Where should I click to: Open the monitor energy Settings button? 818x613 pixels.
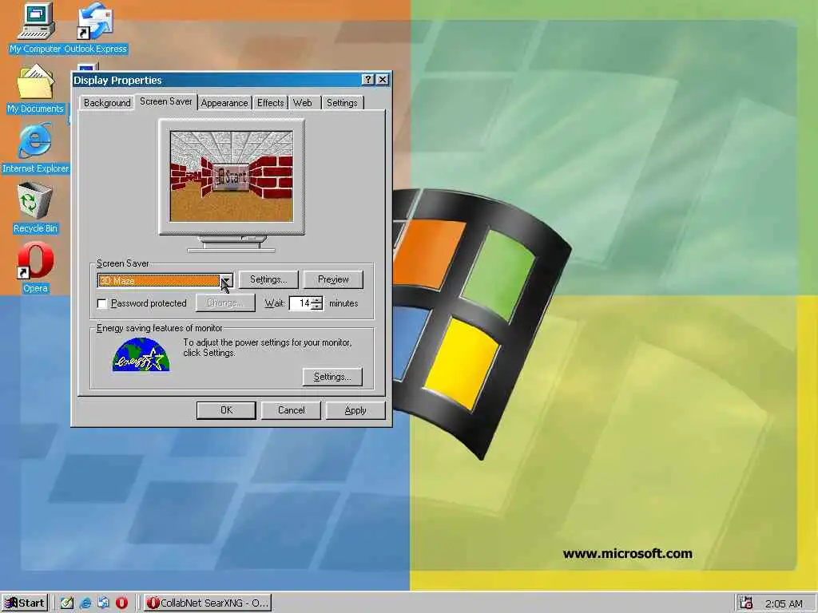(x=332, y=377)
